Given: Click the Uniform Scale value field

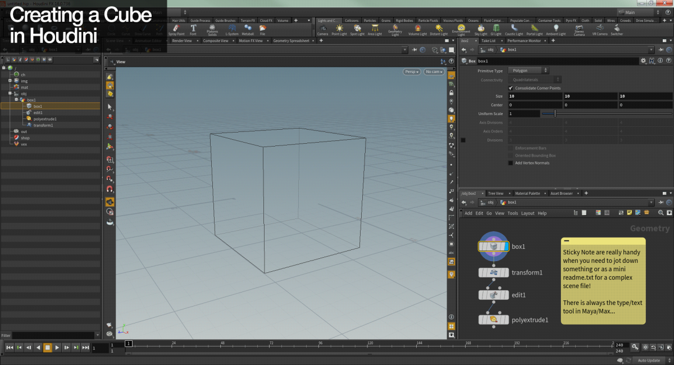Looking at the screenshot, I should 523,113.
